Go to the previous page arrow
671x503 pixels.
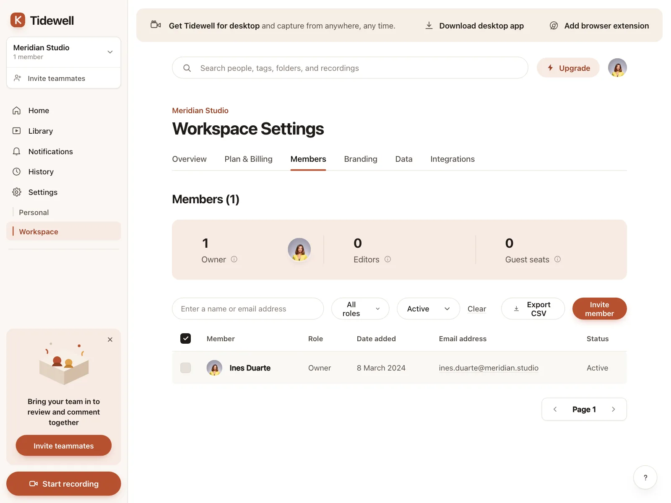point(555,409)
